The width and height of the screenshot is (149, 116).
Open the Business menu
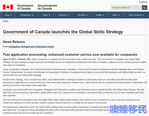[64, 15]
